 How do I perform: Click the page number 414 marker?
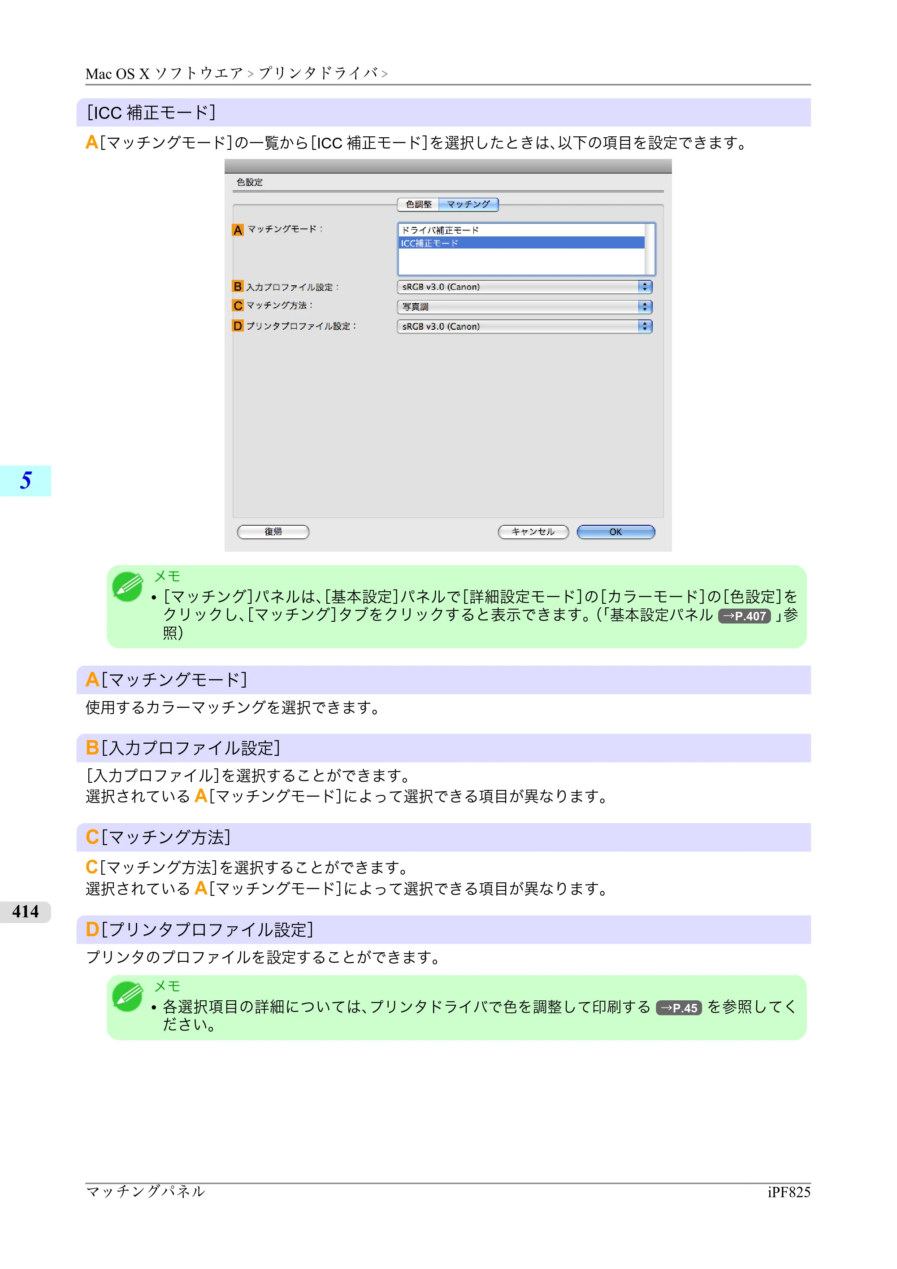(x=26, y=911)
